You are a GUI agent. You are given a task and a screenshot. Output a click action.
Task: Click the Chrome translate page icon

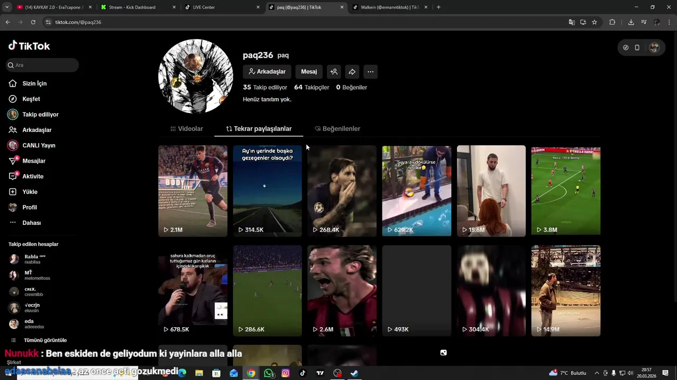[572, 22]
